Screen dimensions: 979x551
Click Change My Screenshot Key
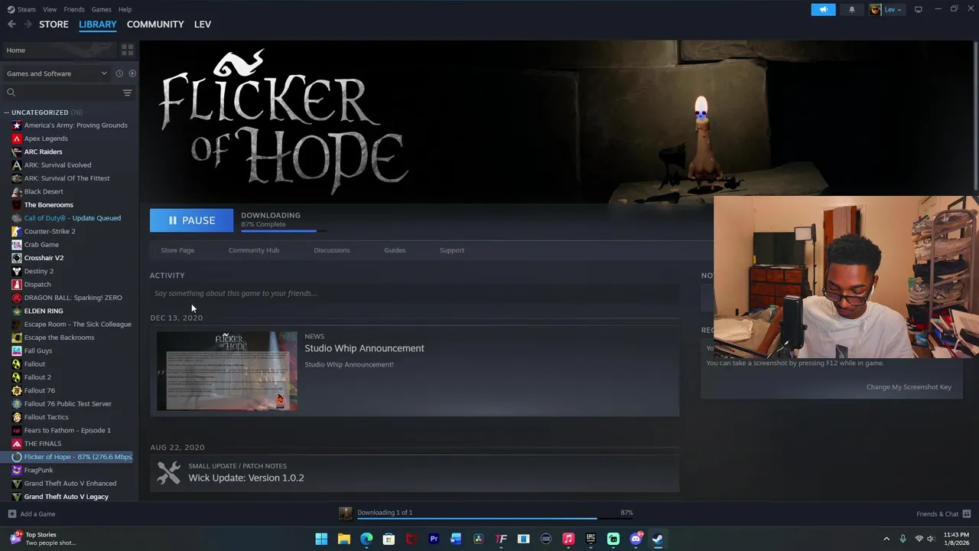click(909, 387)
